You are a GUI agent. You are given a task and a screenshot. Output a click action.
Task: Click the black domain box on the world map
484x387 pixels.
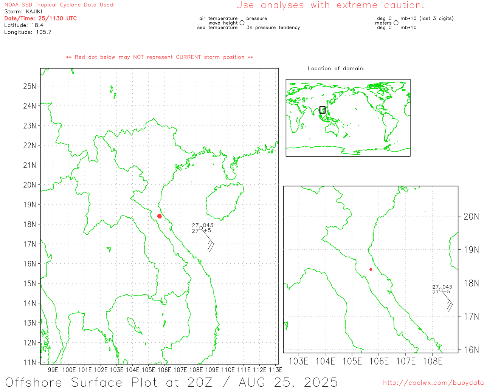322,110
